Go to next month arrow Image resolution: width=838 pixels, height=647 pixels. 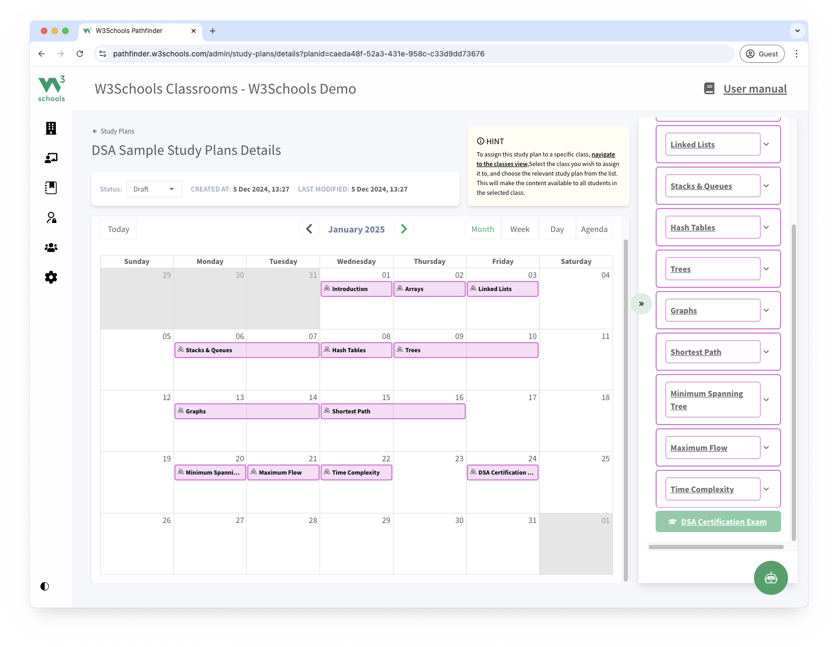click(x=404, y=229)
